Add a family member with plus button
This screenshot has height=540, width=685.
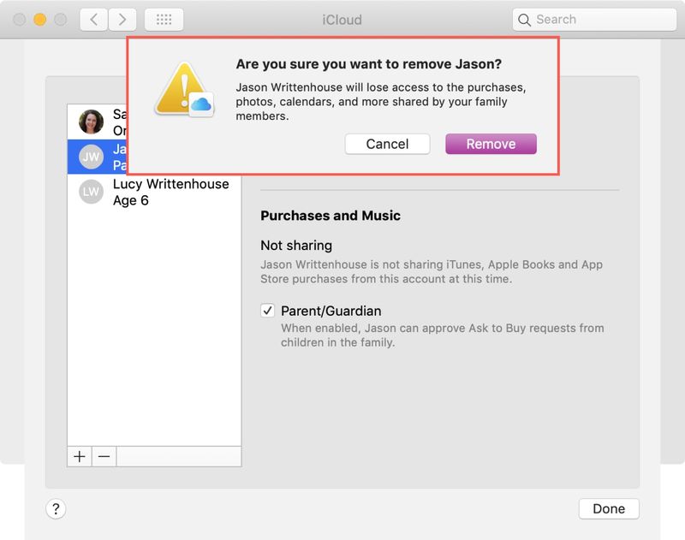80,457
